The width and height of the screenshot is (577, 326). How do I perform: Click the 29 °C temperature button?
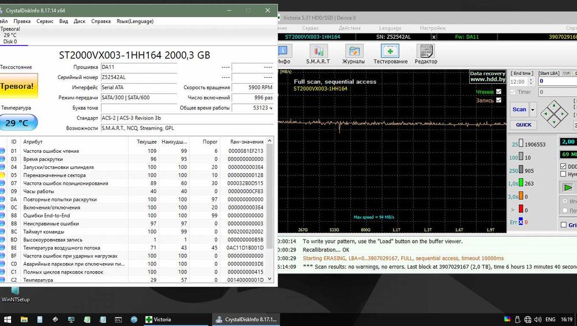[18, 122]
